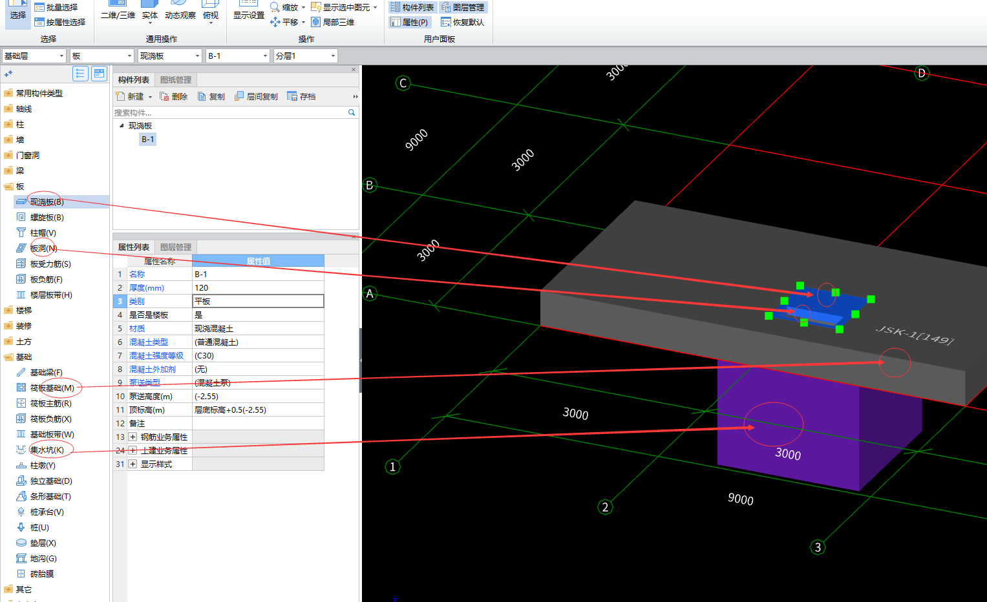
Task: Select 板受力筋(S) component type
Action: point(50,264)
